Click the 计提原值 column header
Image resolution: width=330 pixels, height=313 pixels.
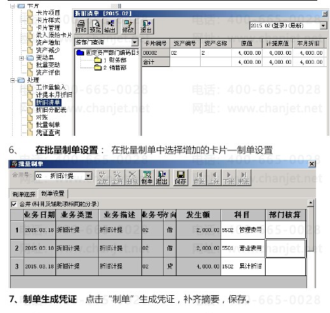tap(277, 43)
